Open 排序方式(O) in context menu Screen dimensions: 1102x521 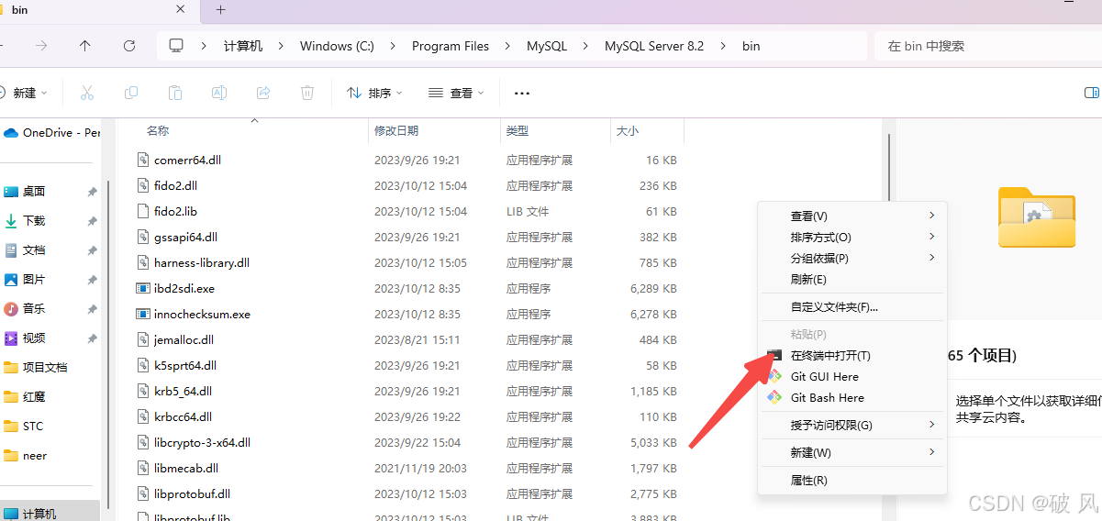[853, 237]
